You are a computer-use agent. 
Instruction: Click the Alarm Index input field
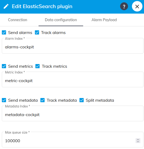click(x=73, y=46)
